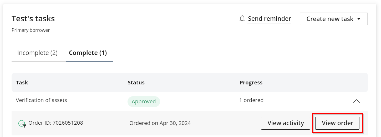Screen dimensions: 381x137
Task: Select the Verification of assets task name
Action: coord(42,100)
